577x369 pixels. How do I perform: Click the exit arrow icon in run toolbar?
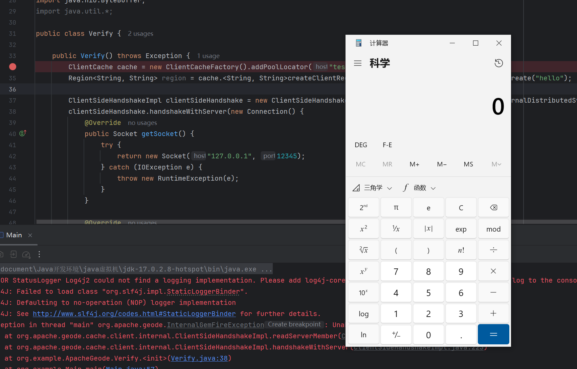coord(13,254)
